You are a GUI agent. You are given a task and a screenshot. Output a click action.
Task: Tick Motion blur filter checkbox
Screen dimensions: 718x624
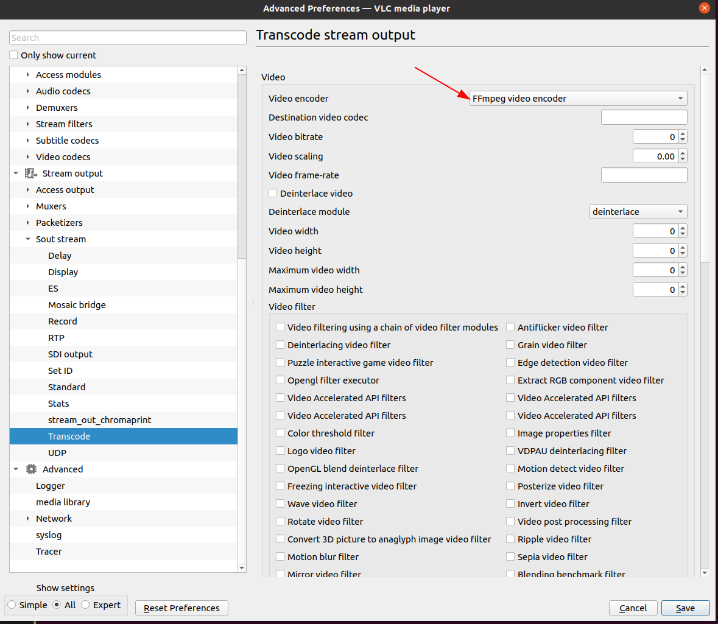280,556
